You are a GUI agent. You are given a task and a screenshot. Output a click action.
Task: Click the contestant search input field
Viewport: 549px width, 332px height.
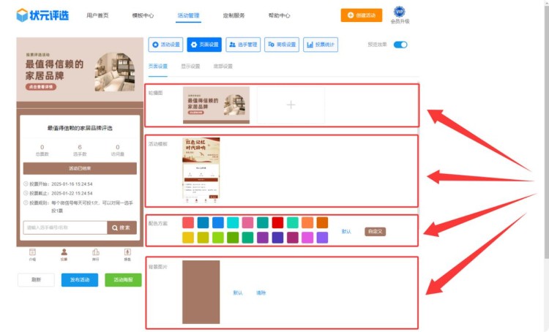[64, 227]
